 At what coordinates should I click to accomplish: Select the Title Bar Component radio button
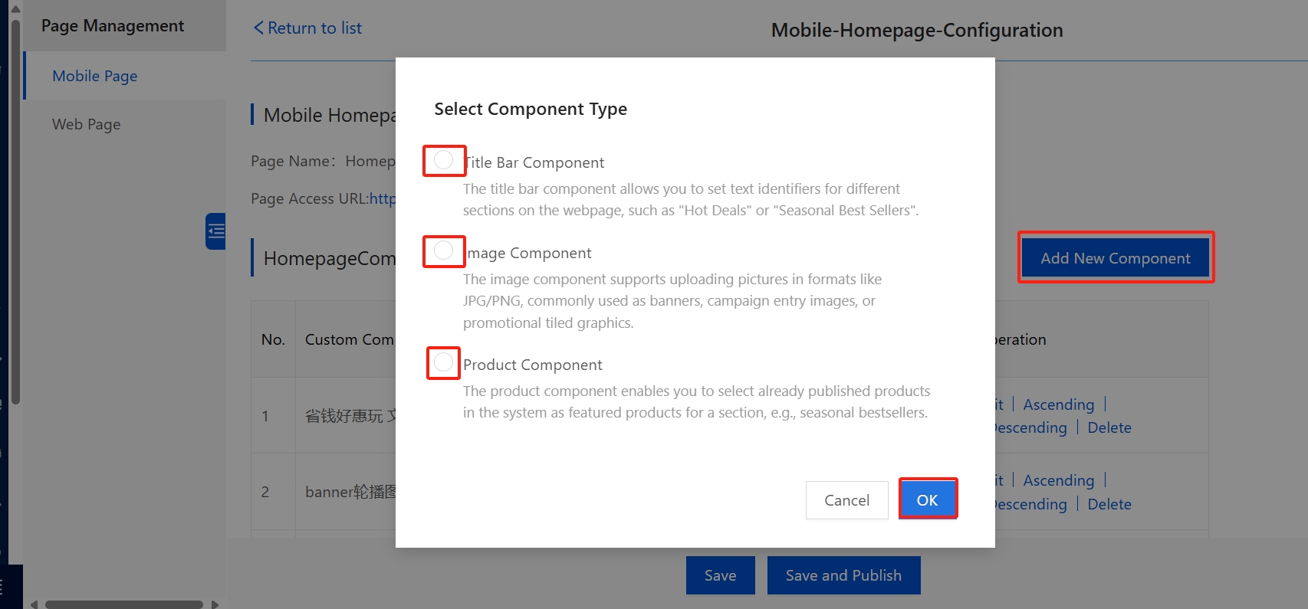(x=443, y=160)
